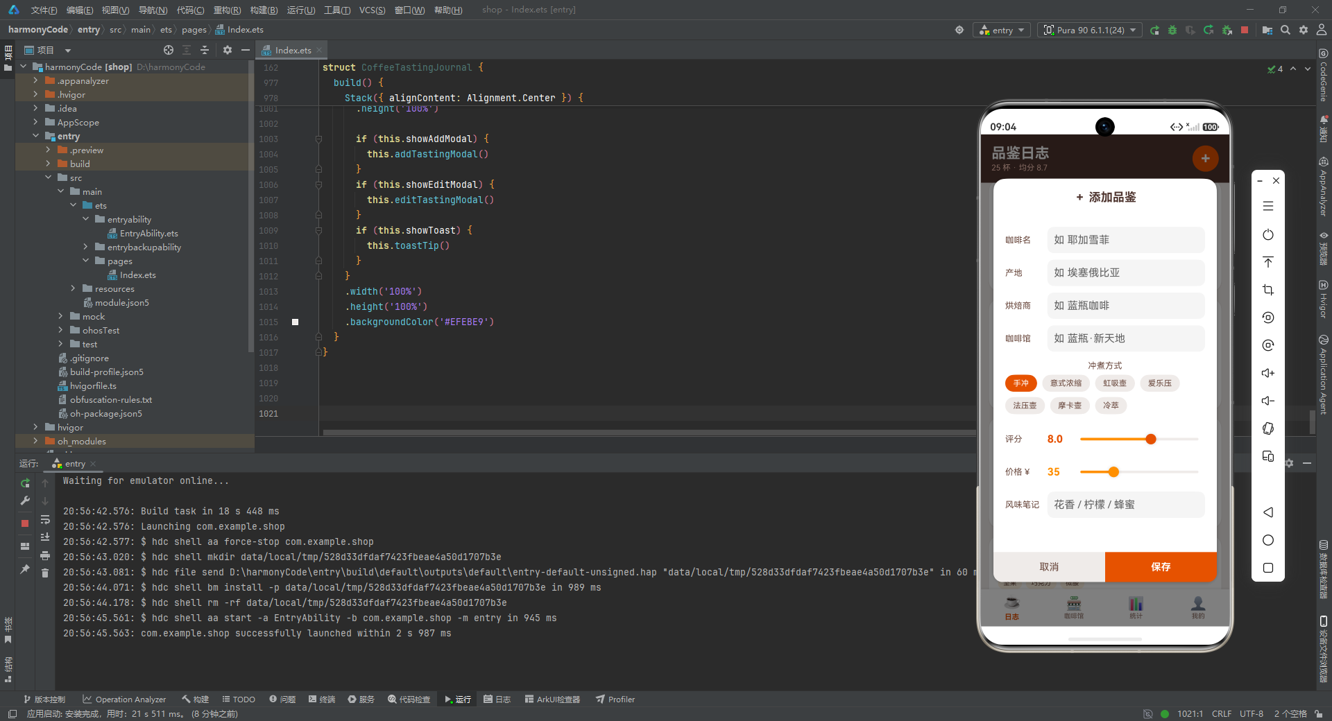This screenshot has height=721, width=1332.
Task: Open search everywhere magnifier icon
Action: point(1286,30)
